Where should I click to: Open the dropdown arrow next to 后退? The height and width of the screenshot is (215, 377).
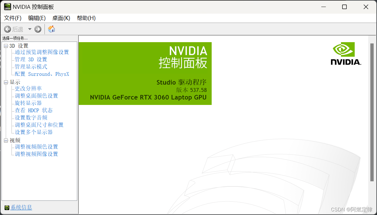[29, 29]
